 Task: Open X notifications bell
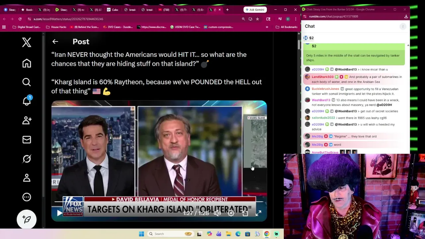point(27,101)
